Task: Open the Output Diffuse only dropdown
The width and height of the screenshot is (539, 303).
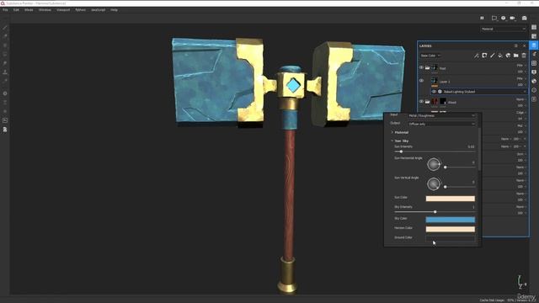Action: (441, 124)
